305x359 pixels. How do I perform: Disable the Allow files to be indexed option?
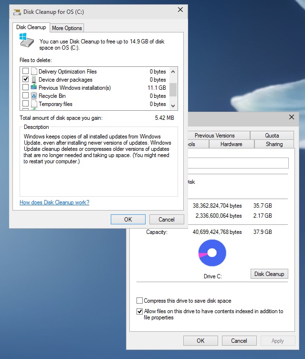tap(139, 311)
